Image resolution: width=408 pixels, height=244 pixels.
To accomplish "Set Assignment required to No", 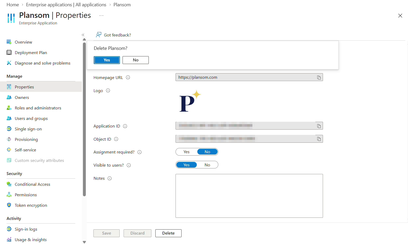I will coord(207,152).
